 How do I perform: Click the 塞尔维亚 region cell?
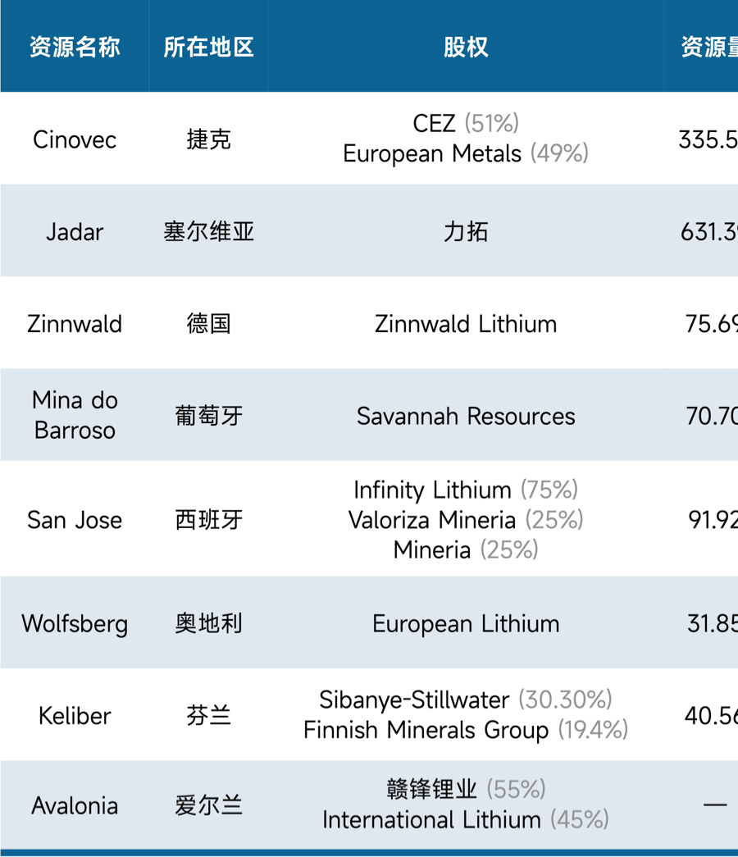pos(208,232)
